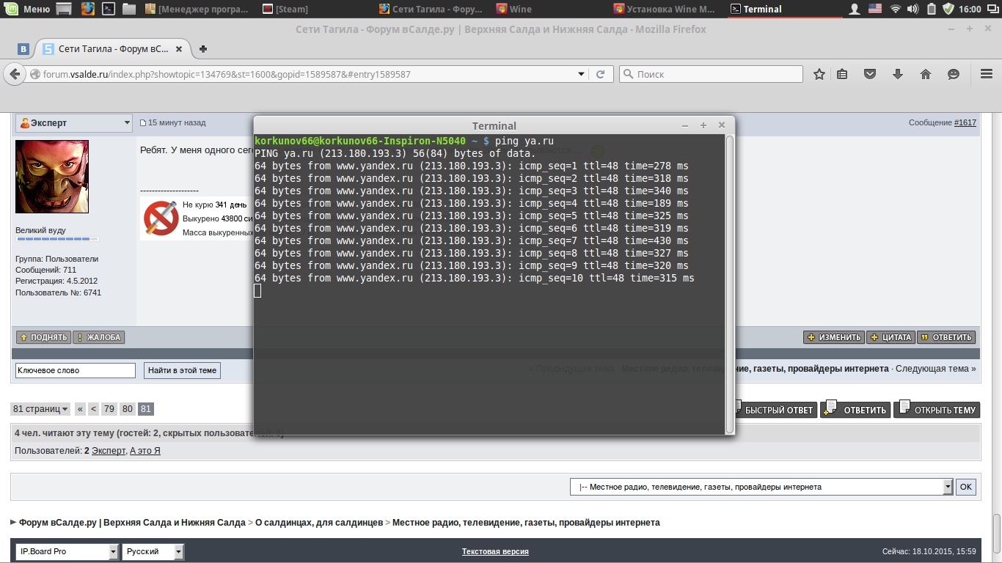Click the Firefox bookmark star icon

(x=819, y=74)
